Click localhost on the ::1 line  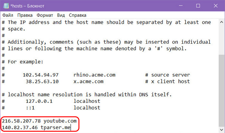point(87,108)
